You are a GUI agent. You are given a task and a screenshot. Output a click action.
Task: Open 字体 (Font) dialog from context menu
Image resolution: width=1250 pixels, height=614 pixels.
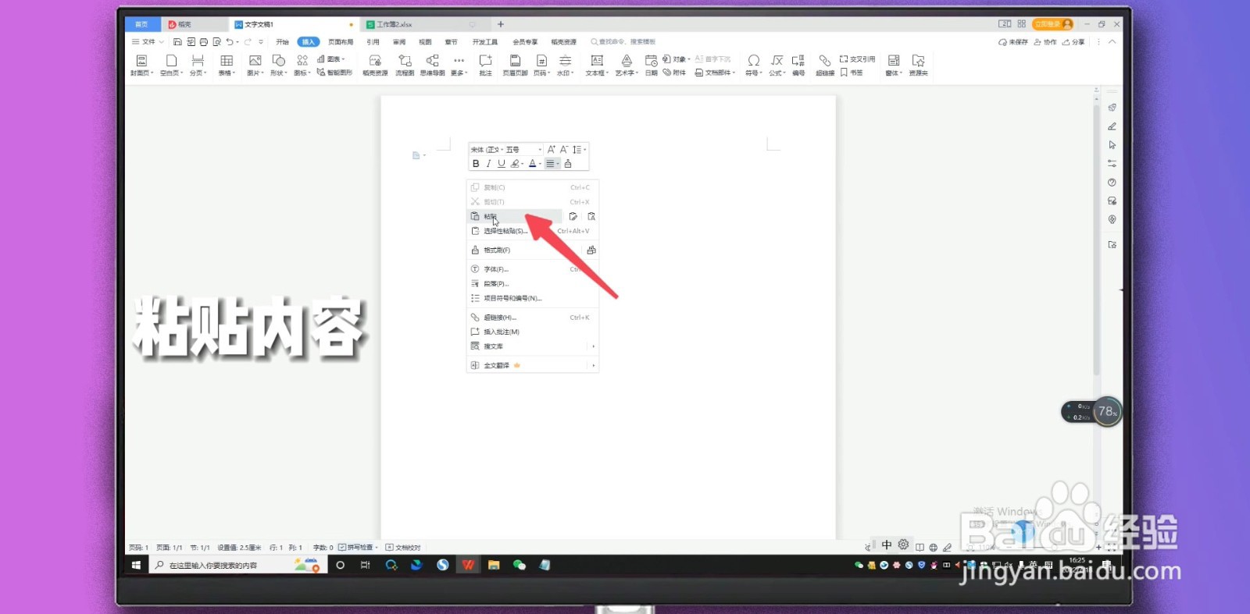click(533, 269)
